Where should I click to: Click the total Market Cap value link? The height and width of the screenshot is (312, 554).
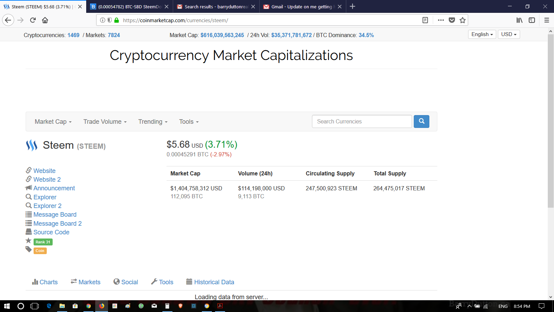[x=222, y=35]
